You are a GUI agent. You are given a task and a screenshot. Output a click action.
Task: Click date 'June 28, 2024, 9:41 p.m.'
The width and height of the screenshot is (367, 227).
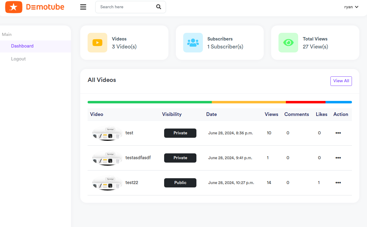pos(230,158)
